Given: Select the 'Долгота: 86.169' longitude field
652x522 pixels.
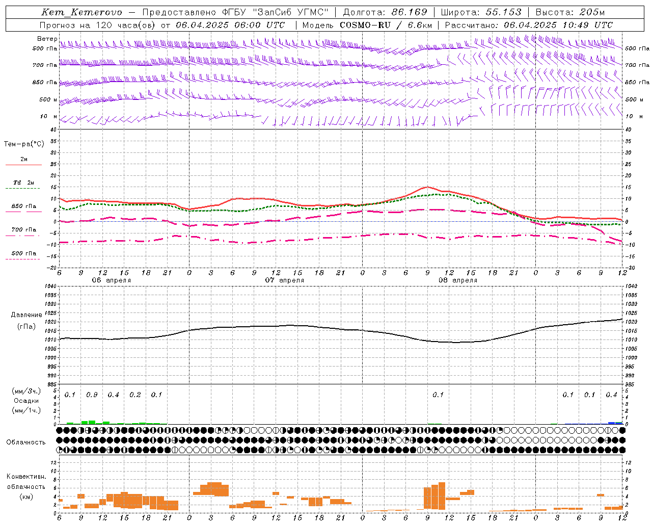Looking at the screenshot, I should pos(385,12).
